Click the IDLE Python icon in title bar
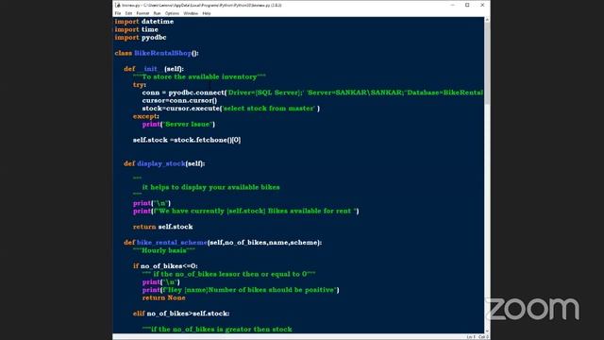Image resolution: width=604 pixels, height=340 pixels. click(117, 5)
